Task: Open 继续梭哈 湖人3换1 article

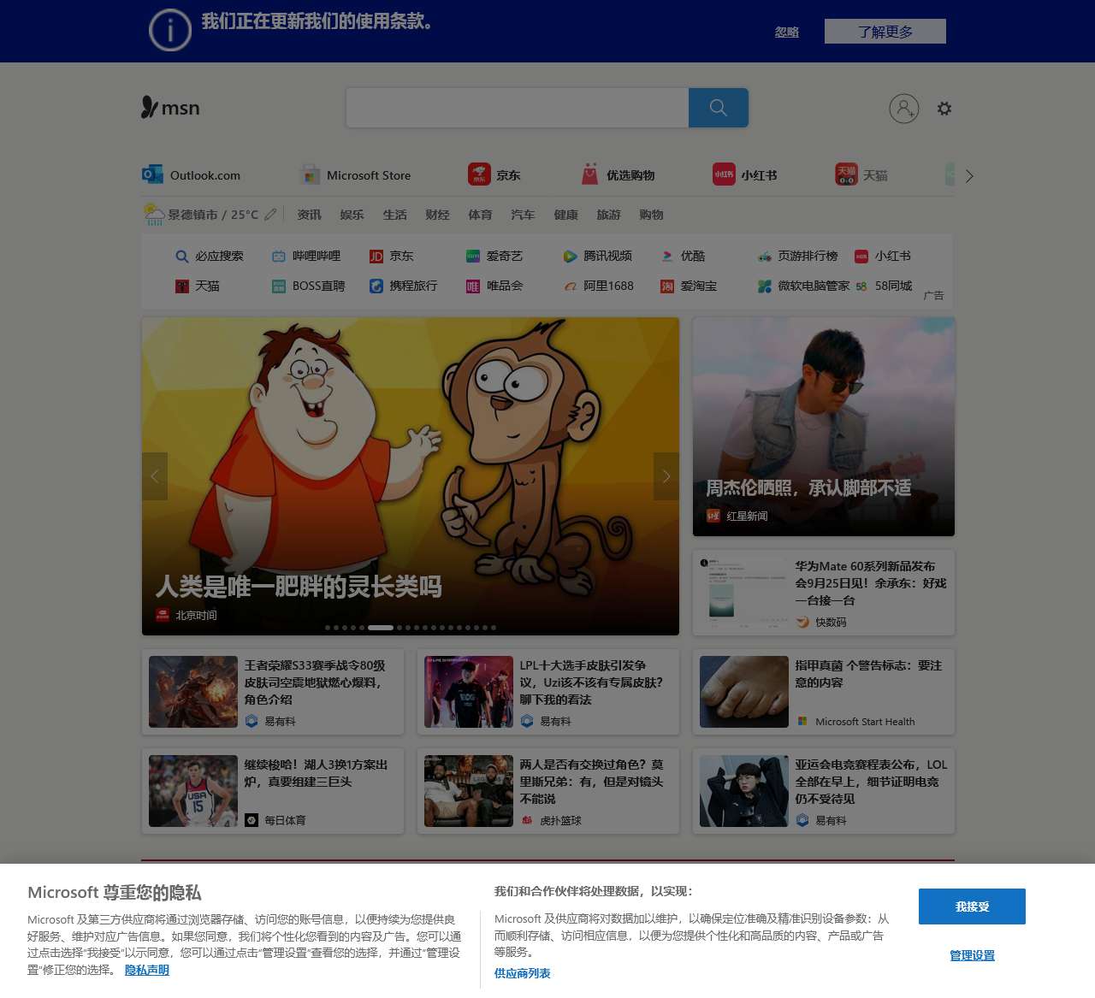Action: (x=273, y=791)
